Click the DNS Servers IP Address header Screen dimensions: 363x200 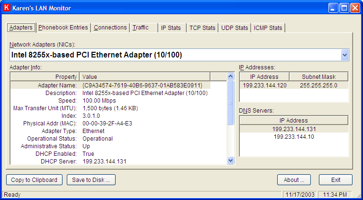[x=294, y=120]
